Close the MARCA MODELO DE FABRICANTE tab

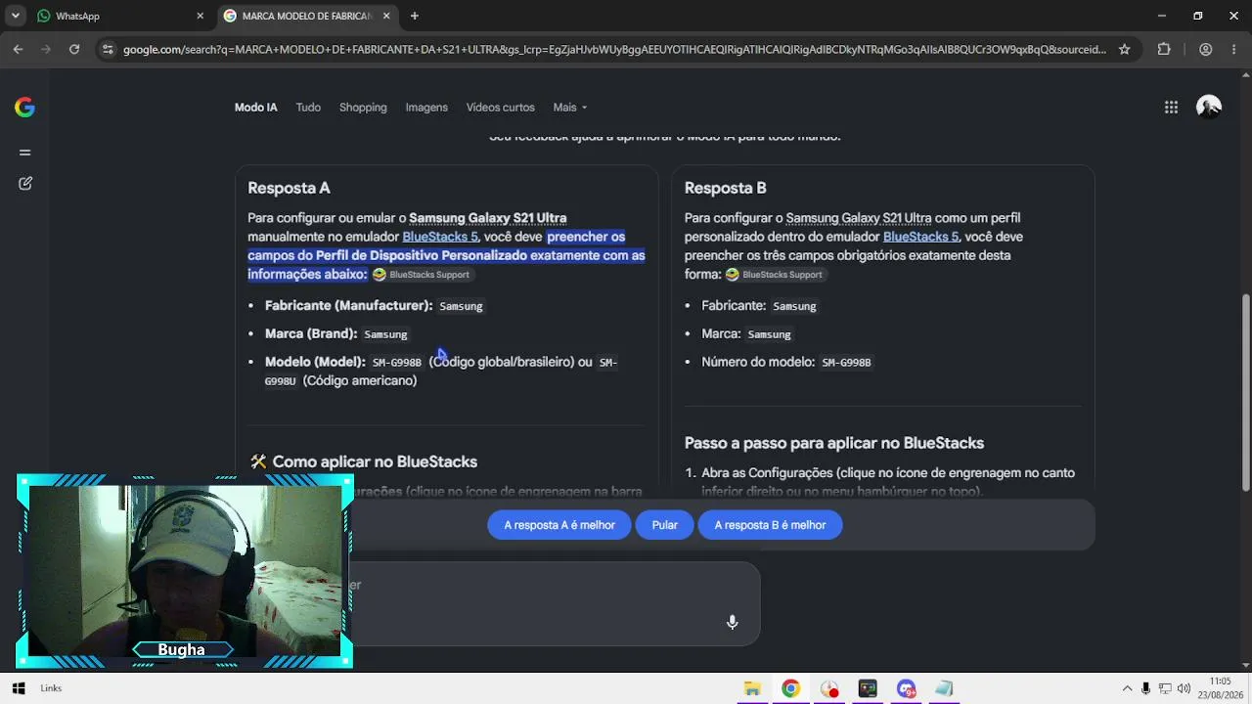click(x=386, y=16)
